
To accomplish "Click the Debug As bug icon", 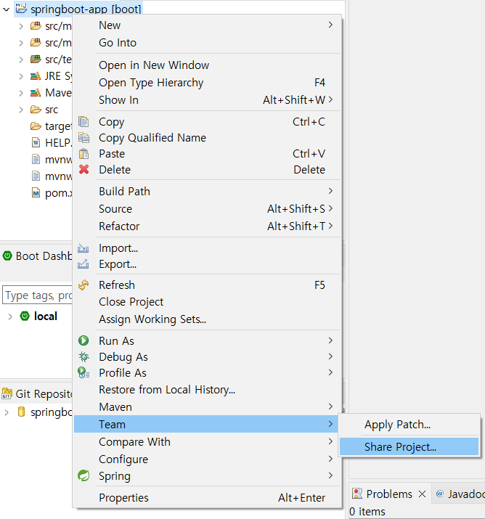I will (83, 356).
